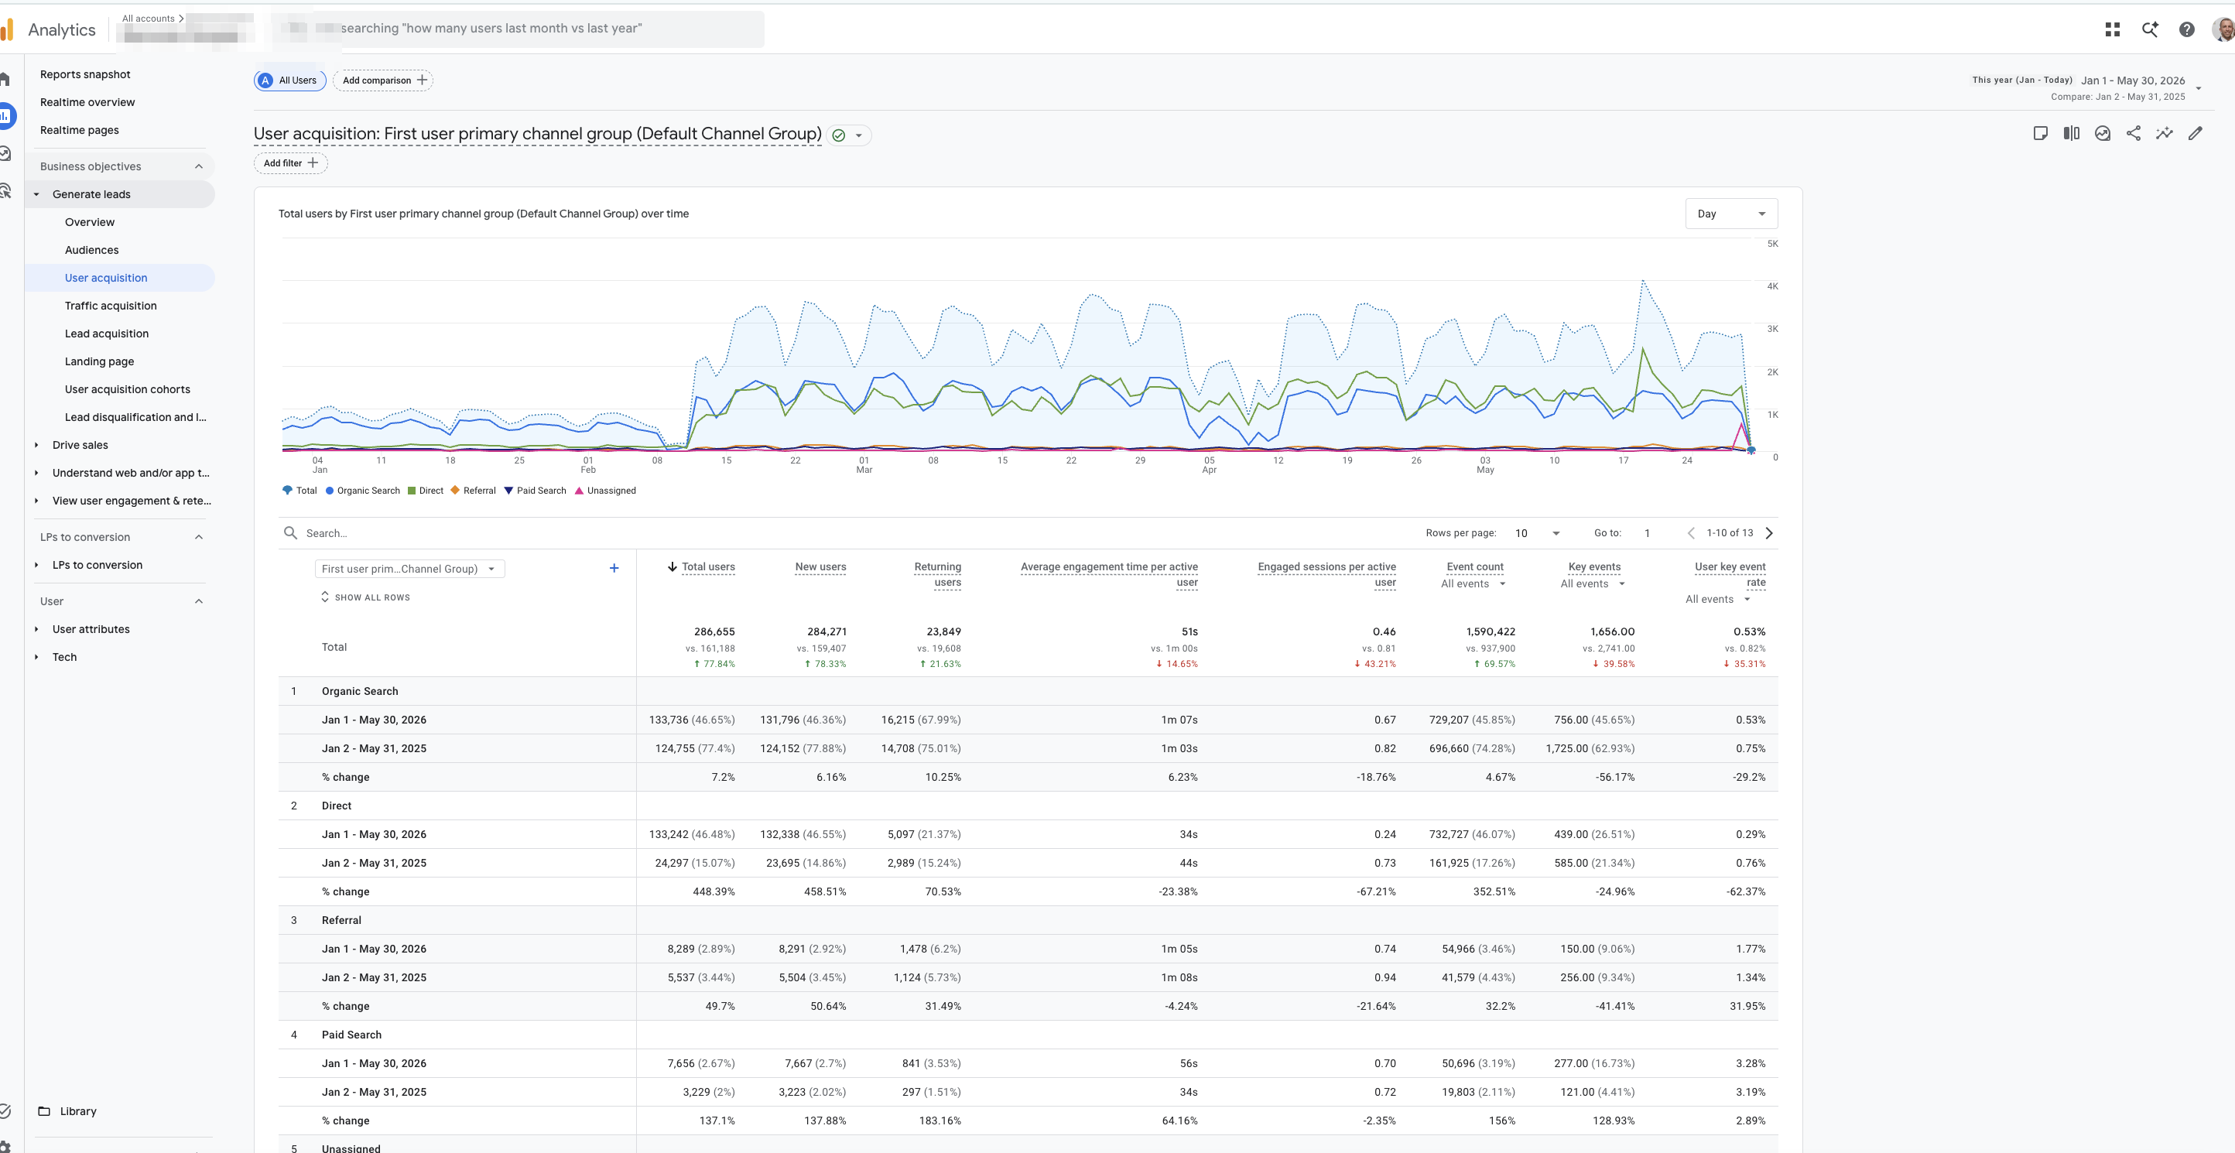Click the Direct legend color swatch
2235x1153 pixels.
(411, 491)
